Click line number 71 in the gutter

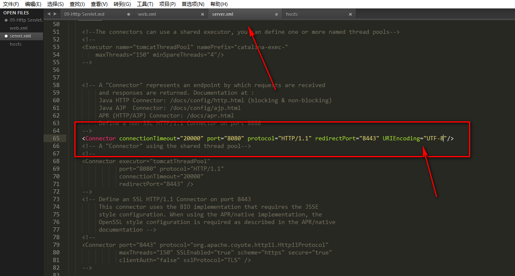coord(57,184)
